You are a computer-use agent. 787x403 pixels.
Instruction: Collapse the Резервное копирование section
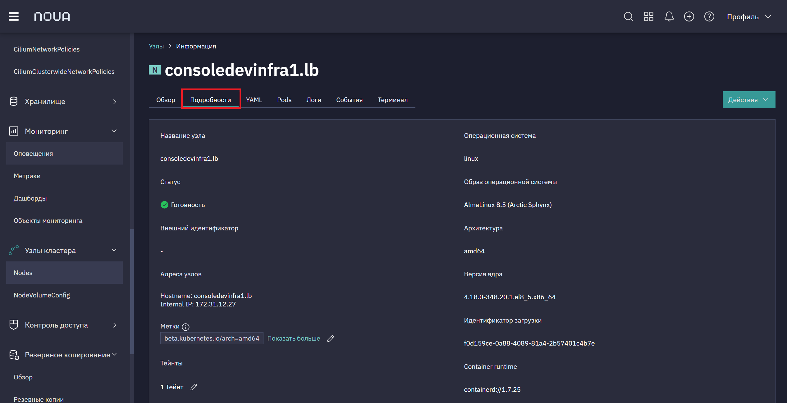click(64, 355)
